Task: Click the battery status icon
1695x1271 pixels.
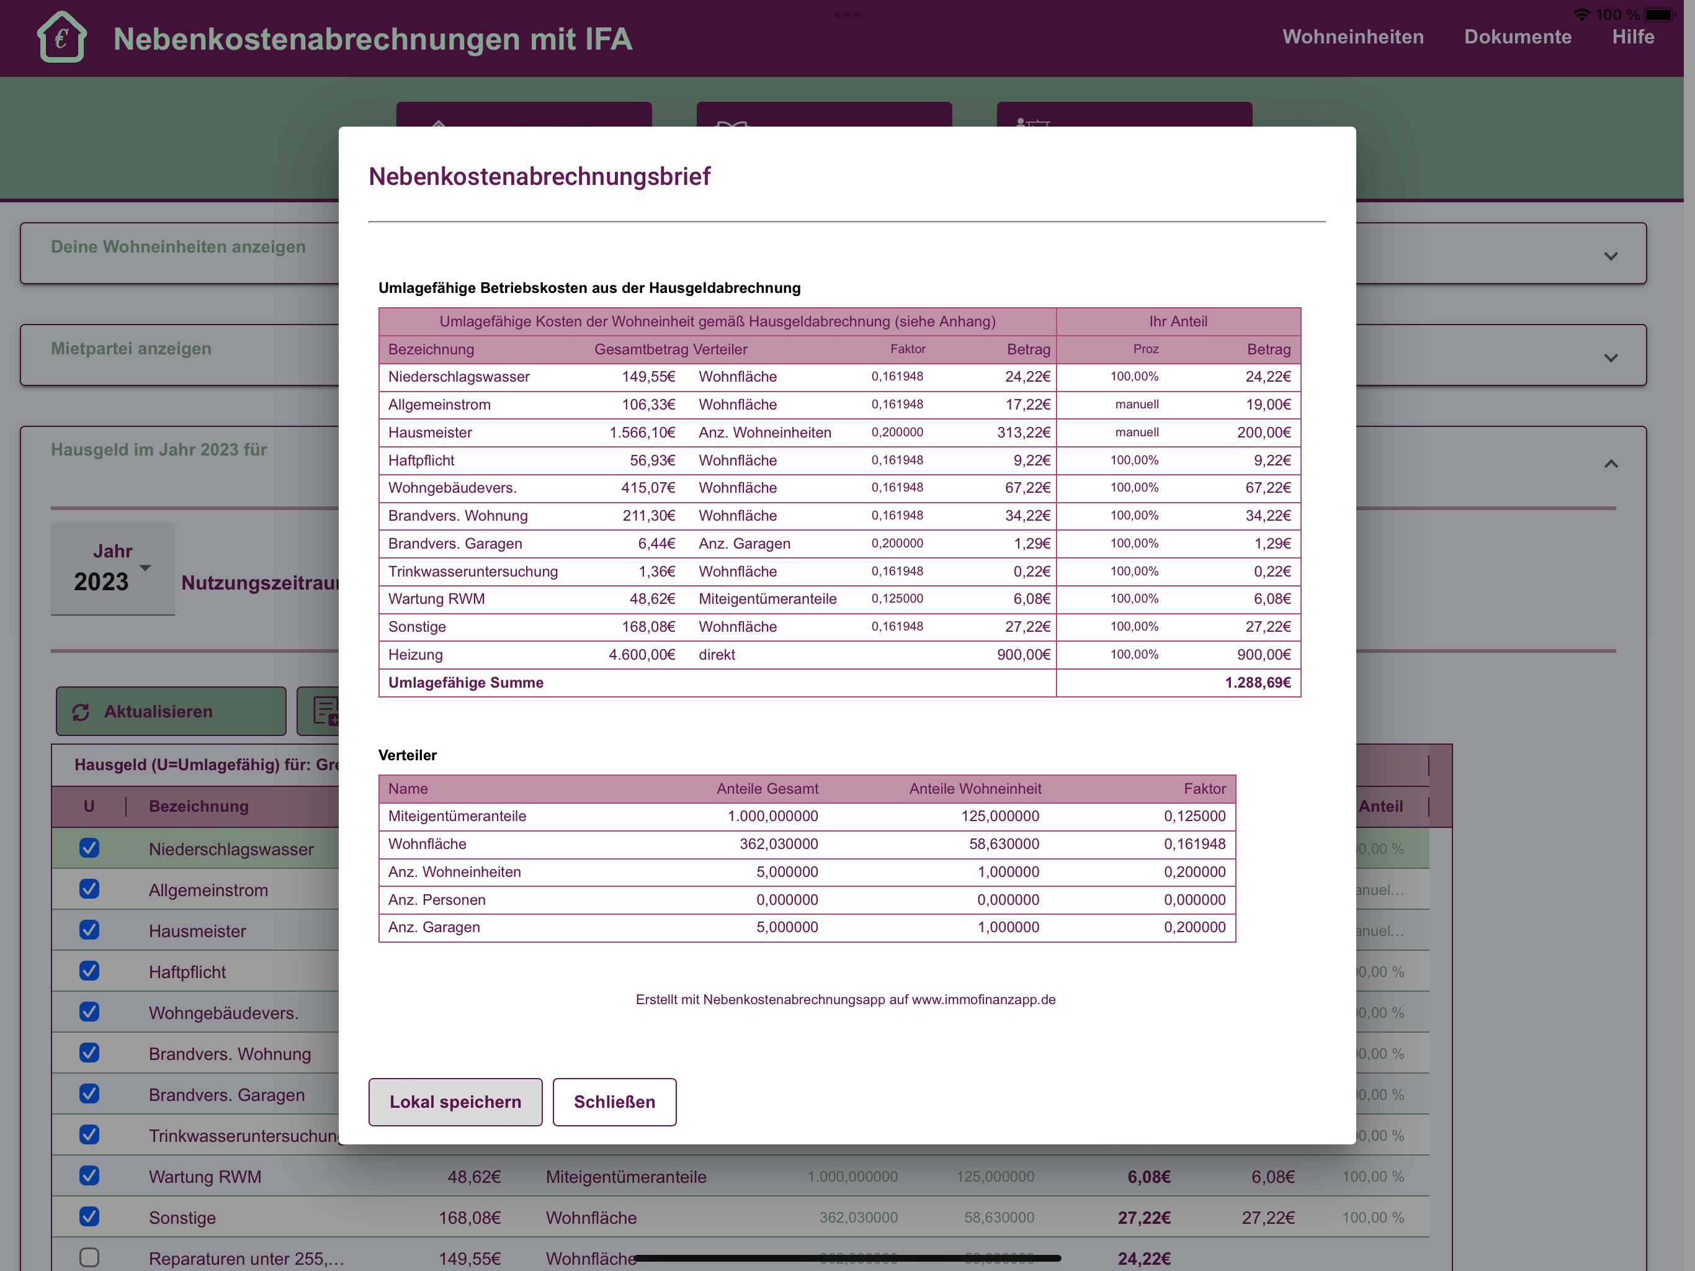Action: [1660, 14]
